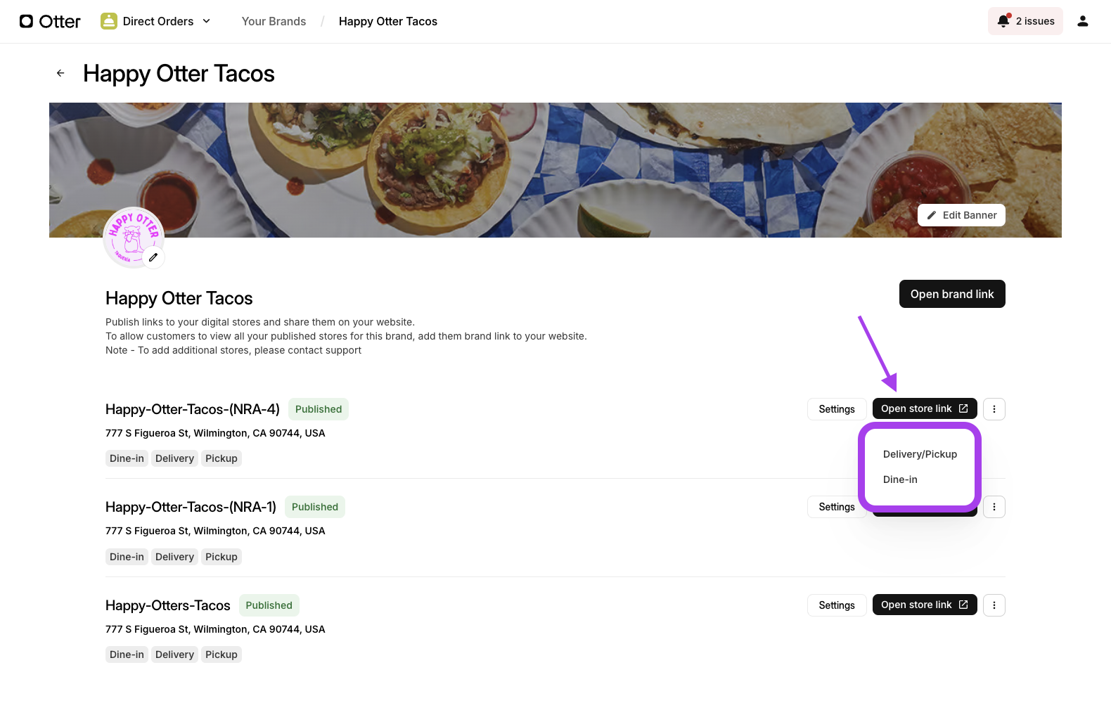This screenshot has width=1111, height=703.
Task: Open Settings for Happy-Otters-Tacos
Action: tap(836, 605)
